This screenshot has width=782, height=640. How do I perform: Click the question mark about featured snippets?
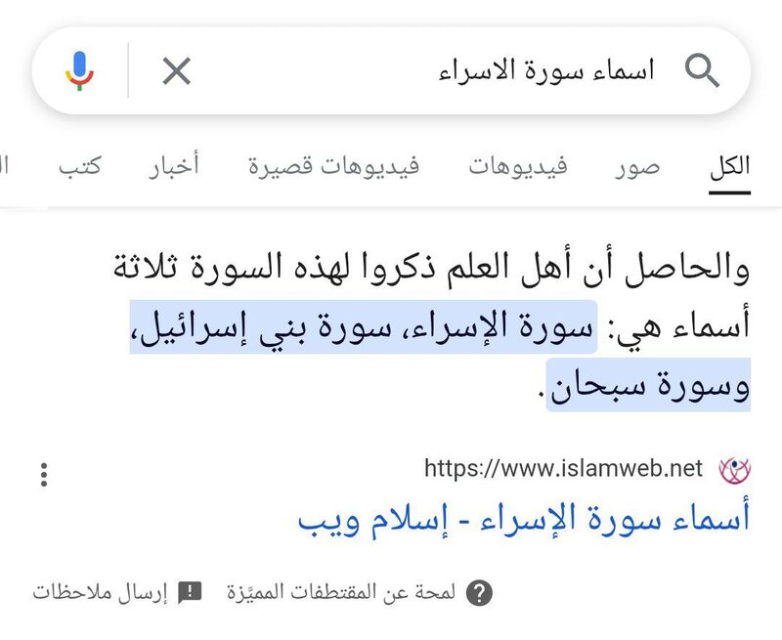coord(479,593)
